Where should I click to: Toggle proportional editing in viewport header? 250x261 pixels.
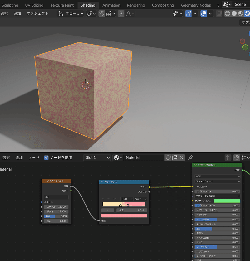tap(121, 13)
